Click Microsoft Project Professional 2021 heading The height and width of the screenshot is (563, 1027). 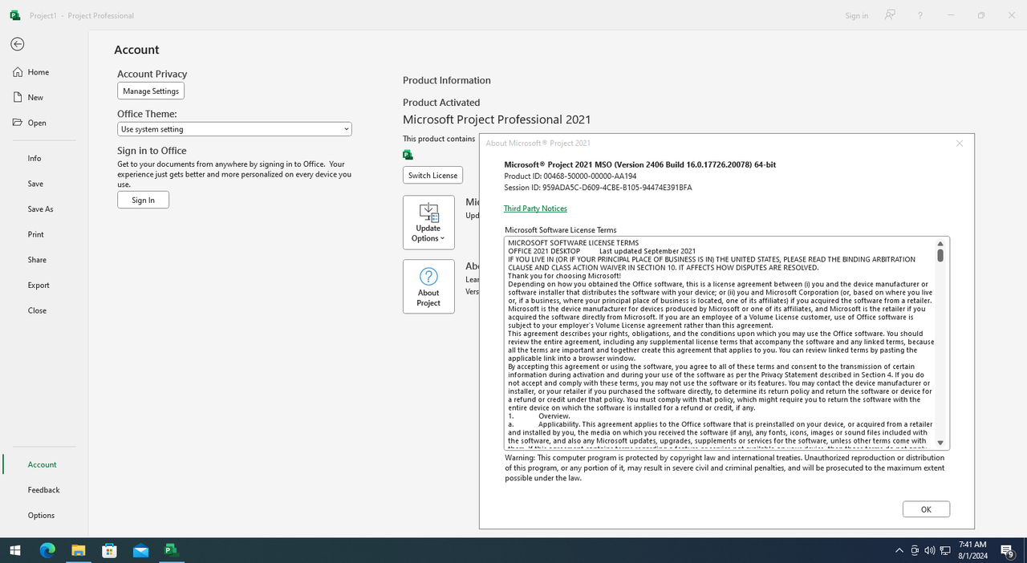tap(497, 119)
